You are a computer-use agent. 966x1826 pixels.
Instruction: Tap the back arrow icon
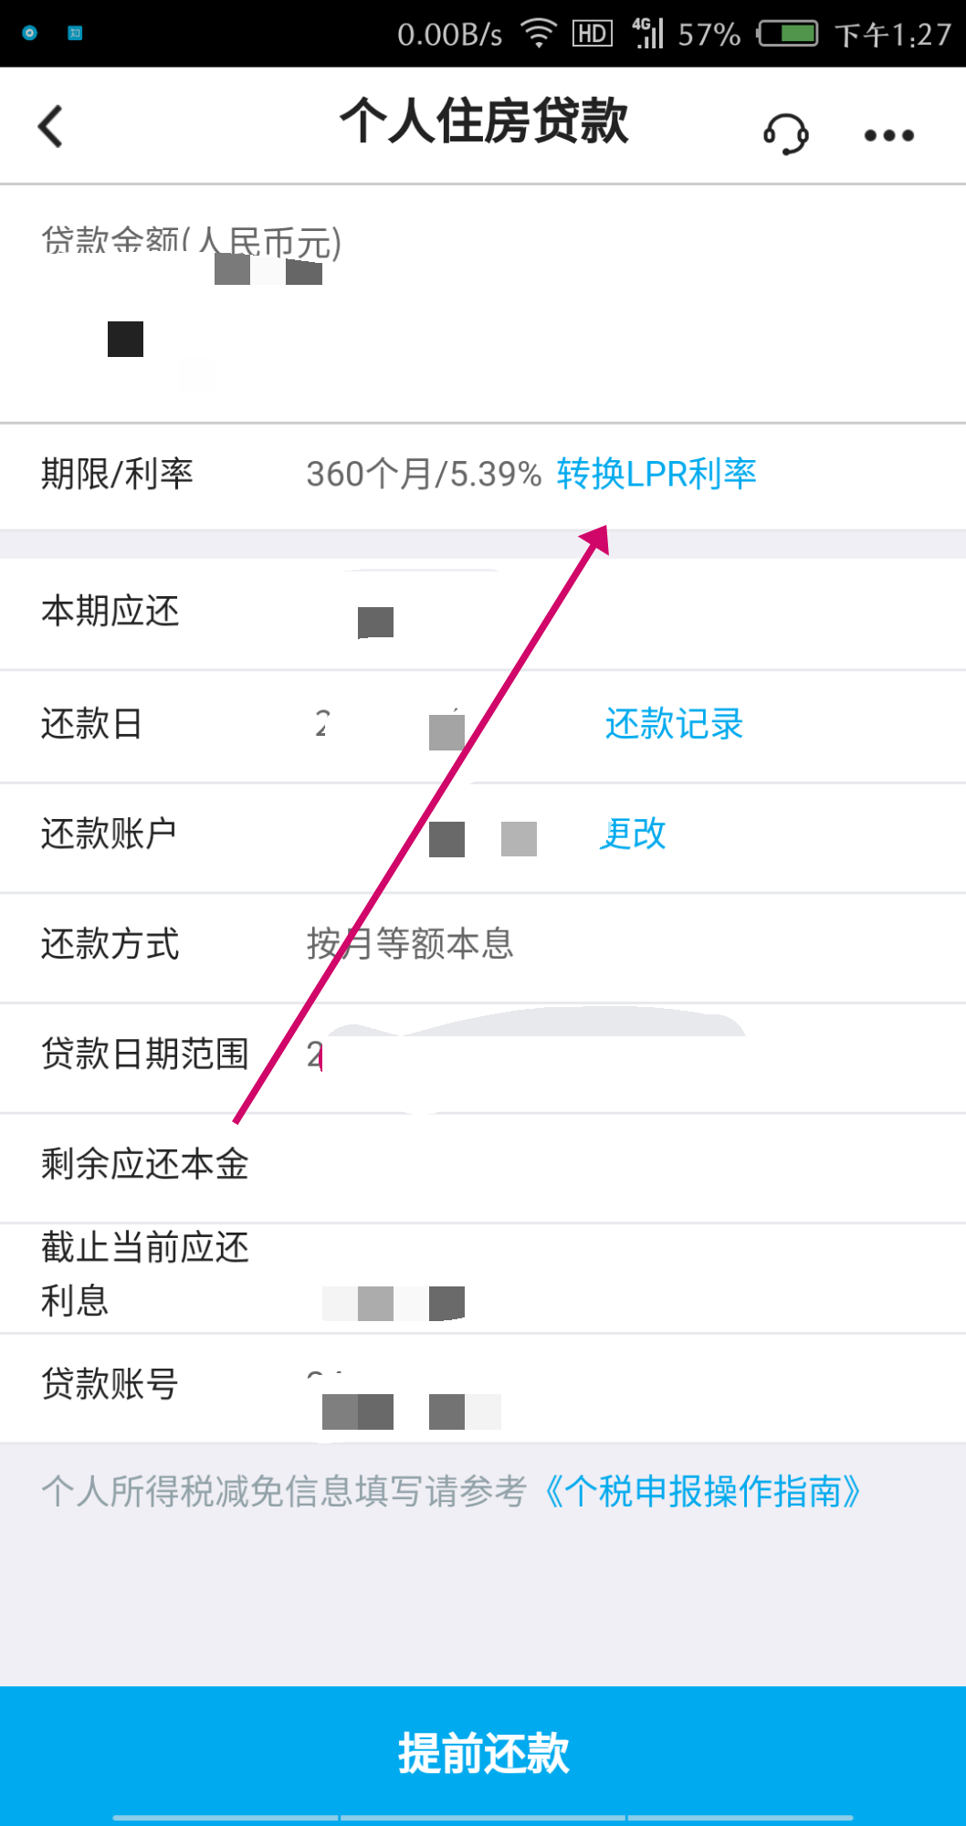(x=50, y=126)
